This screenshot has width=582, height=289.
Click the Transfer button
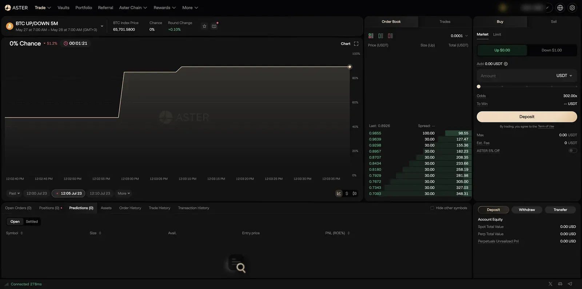560,210
